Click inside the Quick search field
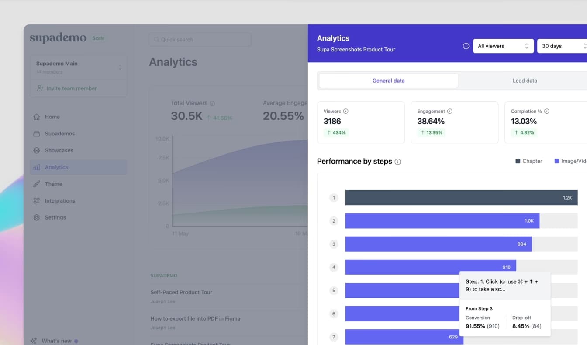The width and height of the screenshot is (587, 345). (200, 39)
